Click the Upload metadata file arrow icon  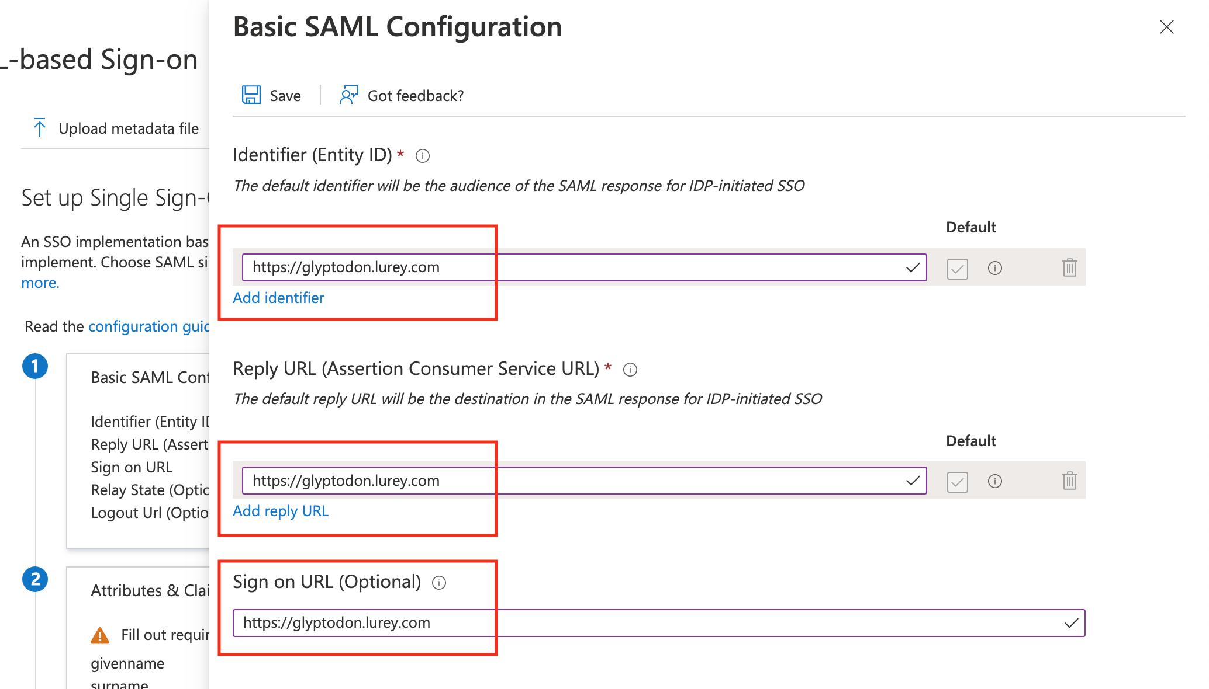coord(40,128)
